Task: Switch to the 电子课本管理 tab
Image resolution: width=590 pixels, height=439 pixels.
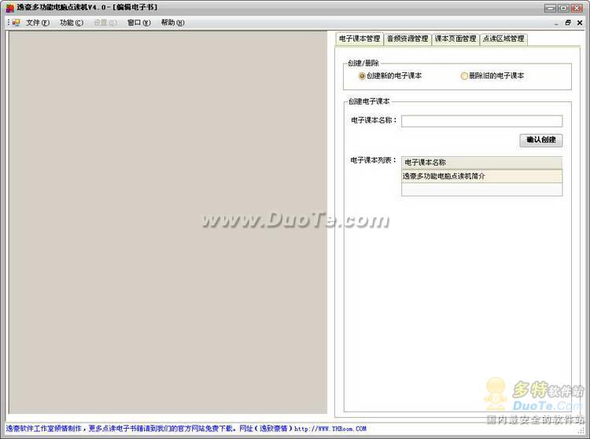Action: (359, 38)
